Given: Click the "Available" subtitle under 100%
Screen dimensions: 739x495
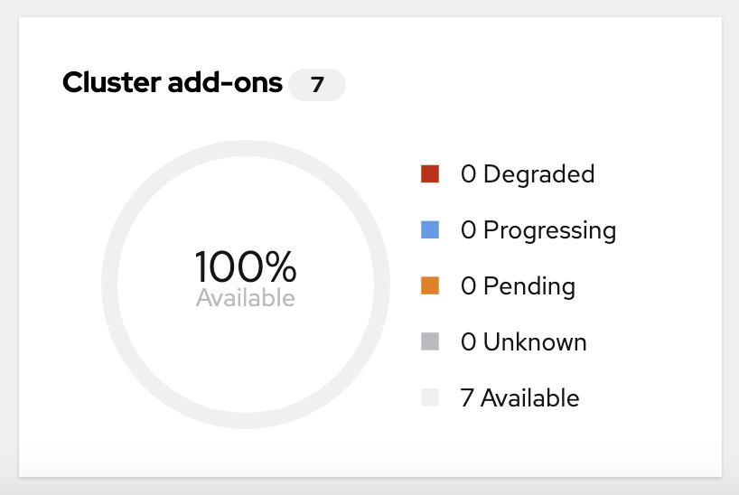Looking at the screenshot, I should [x=246, y=298].
